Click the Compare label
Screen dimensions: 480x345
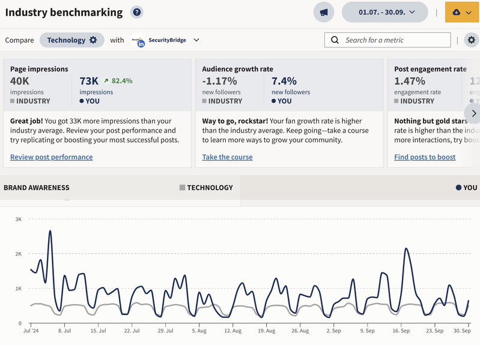(x=20, y=40)
